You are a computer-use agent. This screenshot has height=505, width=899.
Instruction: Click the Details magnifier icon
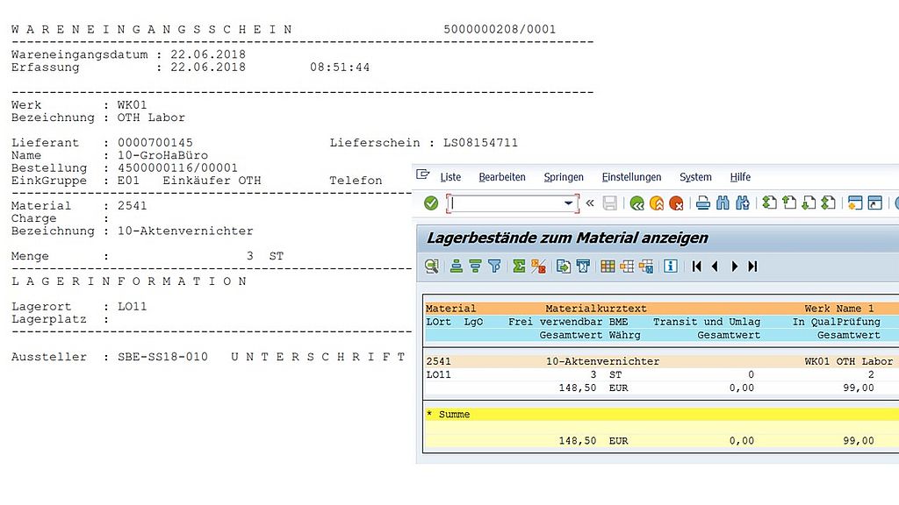coord(431,267)
